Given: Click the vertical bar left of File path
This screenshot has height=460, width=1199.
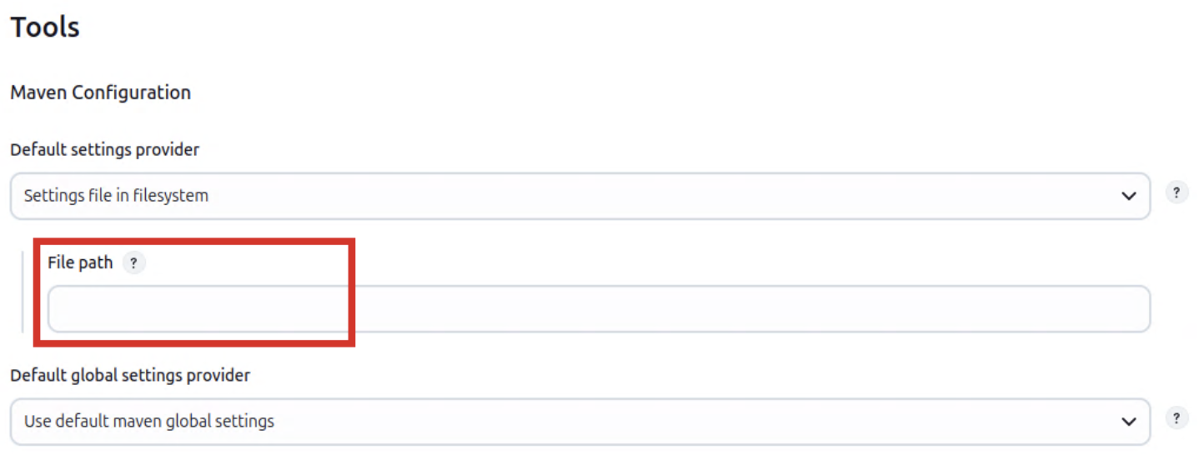Looking at the screenshot, I should coord(23,292).
